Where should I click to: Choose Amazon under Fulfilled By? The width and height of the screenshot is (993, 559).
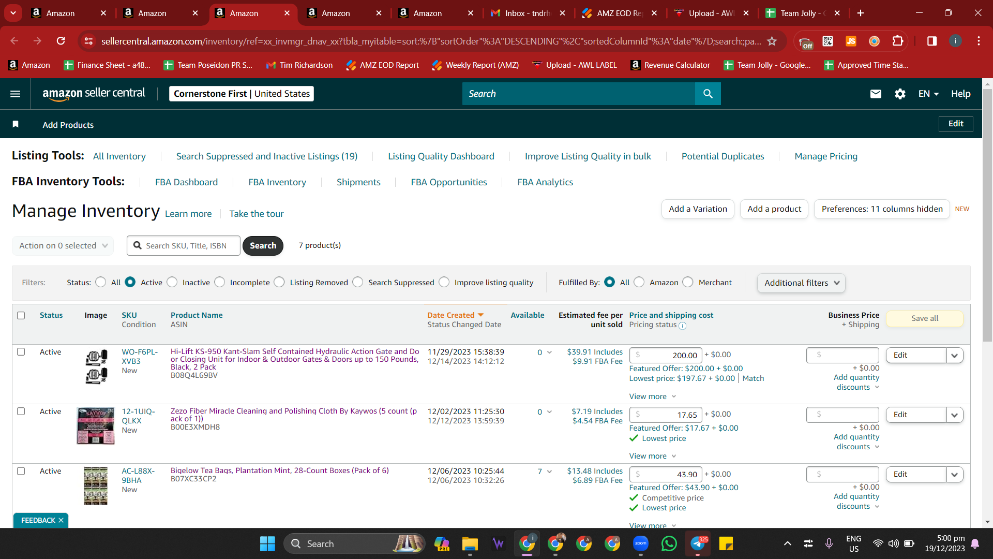(x=639, y=282)
